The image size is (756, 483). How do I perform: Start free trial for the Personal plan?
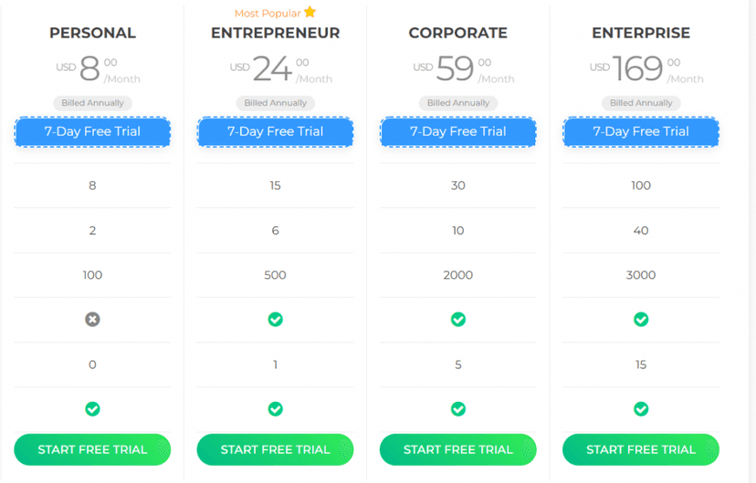pos(92,450)
